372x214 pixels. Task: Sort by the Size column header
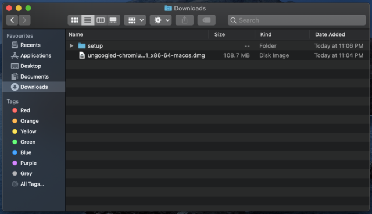click(x=232, y=34)
